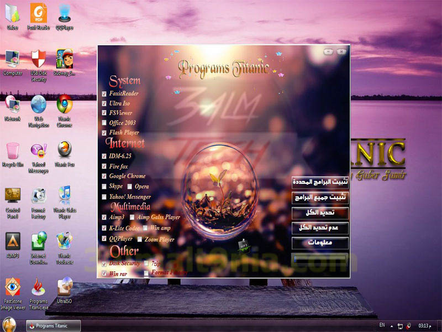Image resolution: width=442 pixels, height=332 pixels.
Task: Launch Yahoo! Messenger desktop icon
Action: pyautogui.click(x=39, y=158)
